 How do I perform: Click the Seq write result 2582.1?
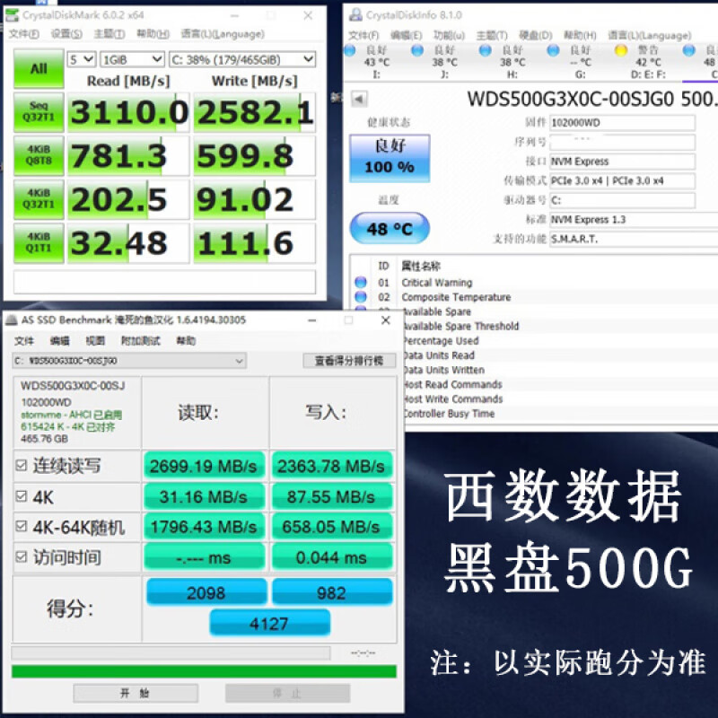tap(255, 112)
